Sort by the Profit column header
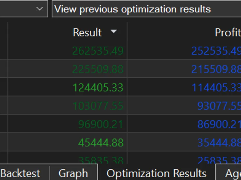The height and width of the screenshot is (180, 241). [x=228, y=32]
